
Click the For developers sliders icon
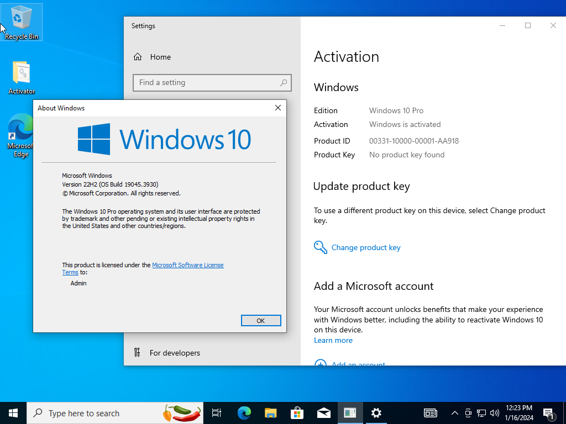tap(137, 352)
